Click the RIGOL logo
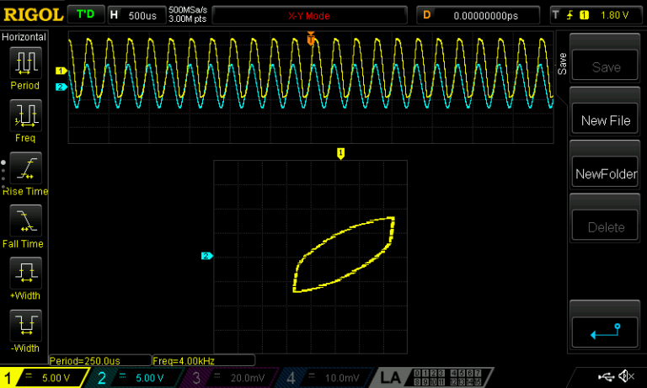Screen dimensions: 647x388 33,15
